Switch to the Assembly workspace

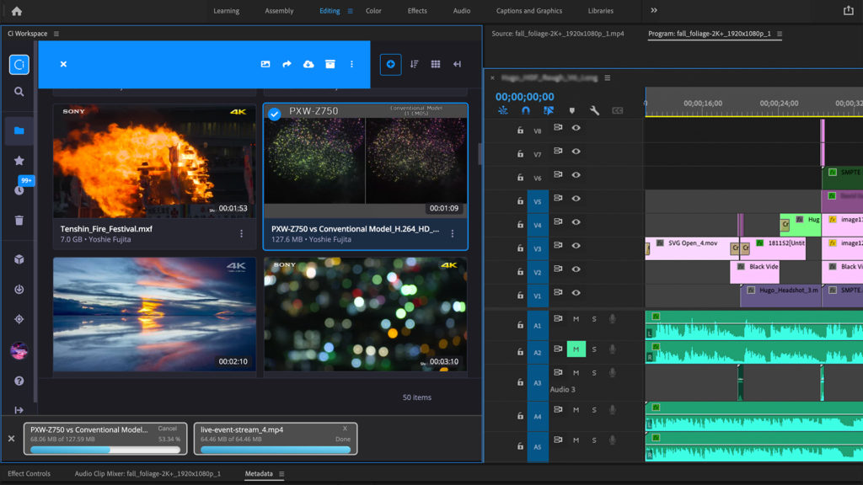279,11
